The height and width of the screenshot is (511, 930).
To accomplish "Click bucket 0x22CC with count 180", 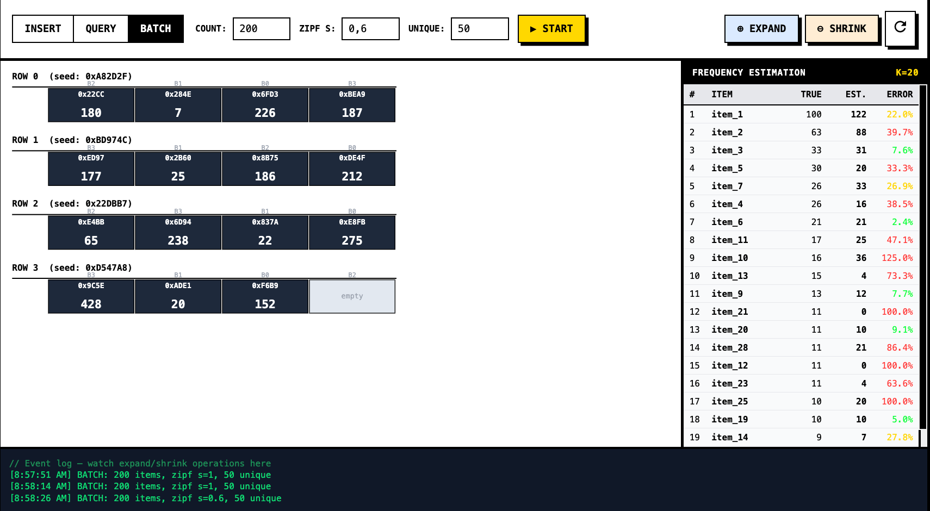I will tap(91, 105).
